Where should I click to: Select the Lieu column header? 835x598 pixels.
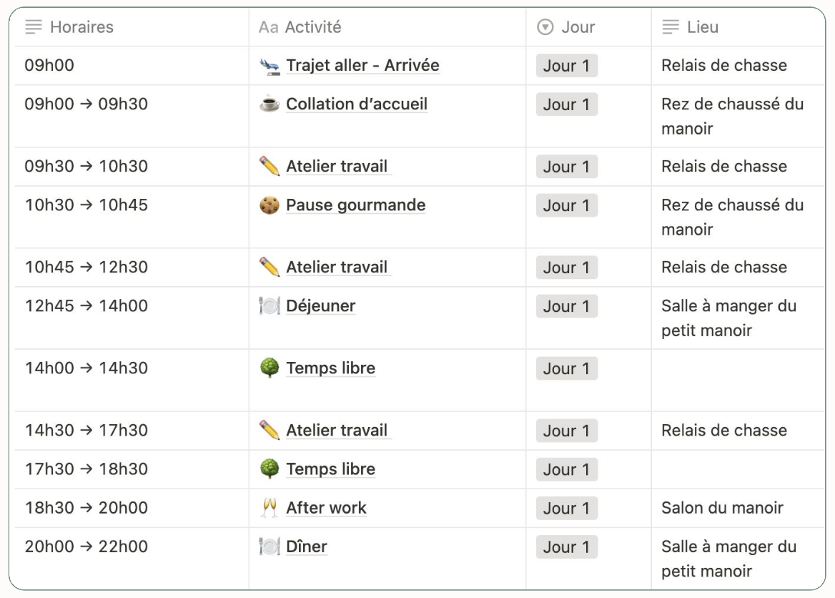(x=738, y=27)
